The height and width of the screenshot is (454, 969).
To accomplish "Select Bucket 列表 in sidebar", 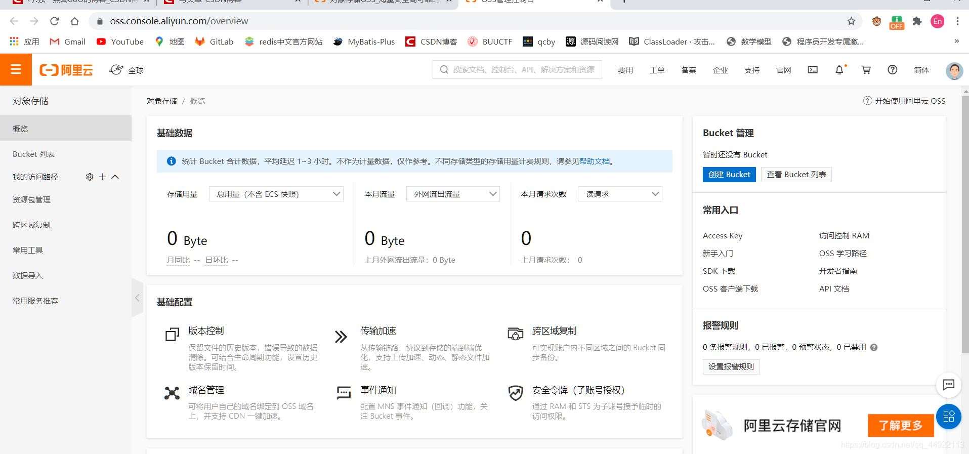I will click(x=33, y=154).
